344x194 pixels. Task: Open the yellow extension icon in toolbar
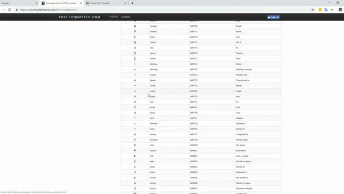coord(320,10)
